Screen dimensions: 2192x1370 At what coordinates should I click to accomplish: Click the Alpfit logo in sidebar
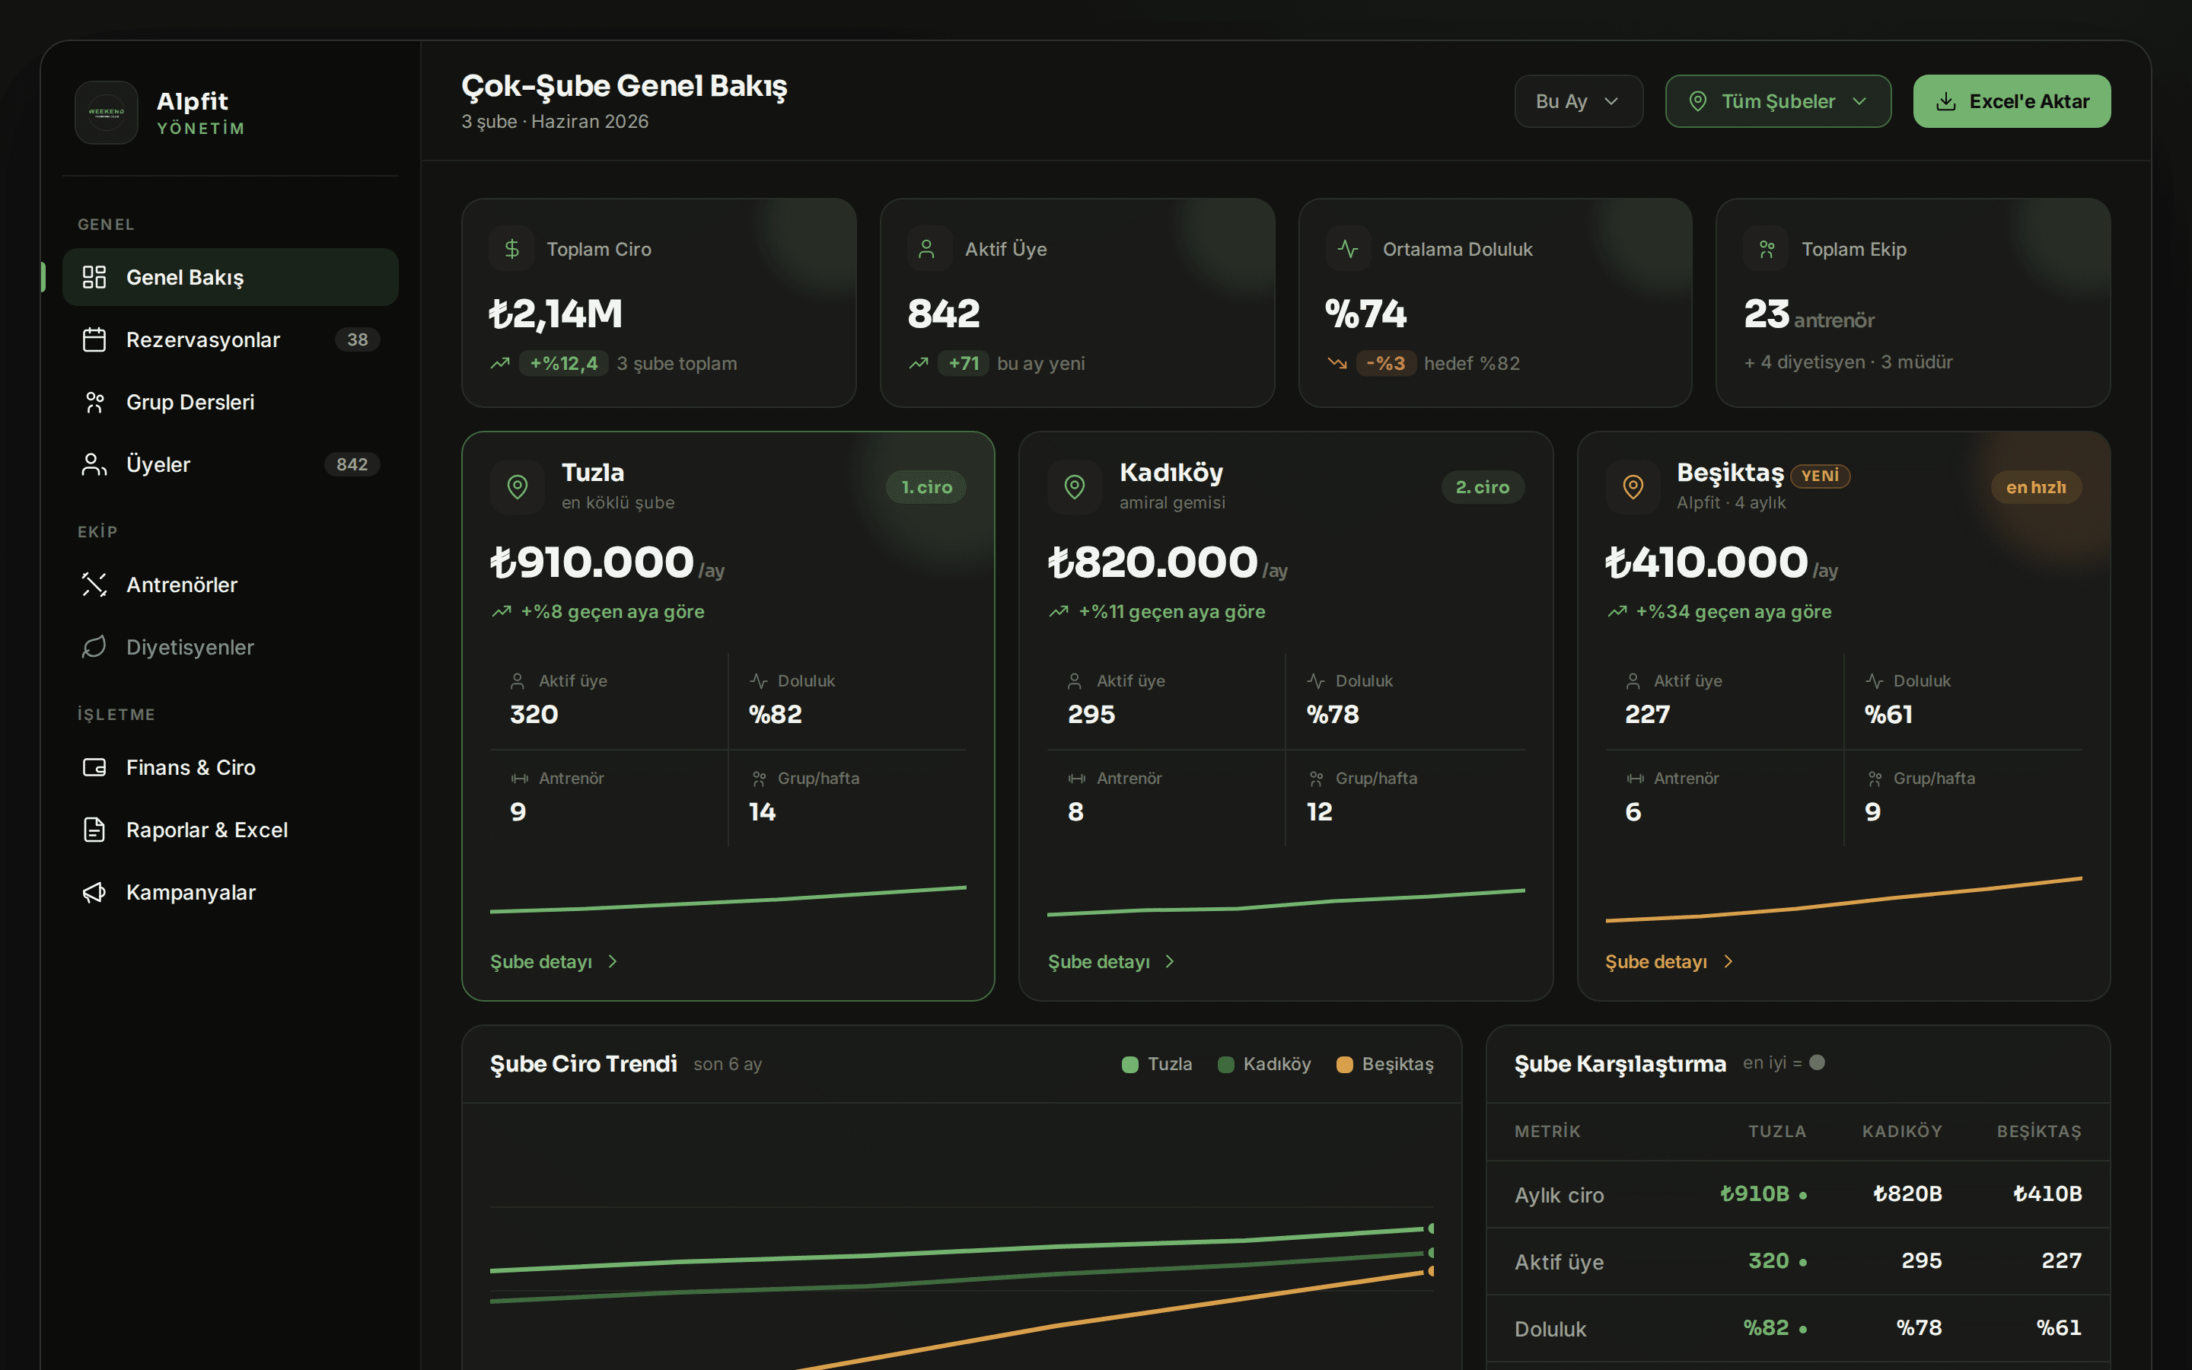106,113
